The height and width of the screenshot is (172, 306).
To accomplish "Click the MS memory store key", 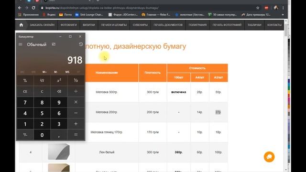I will [67, 72].
